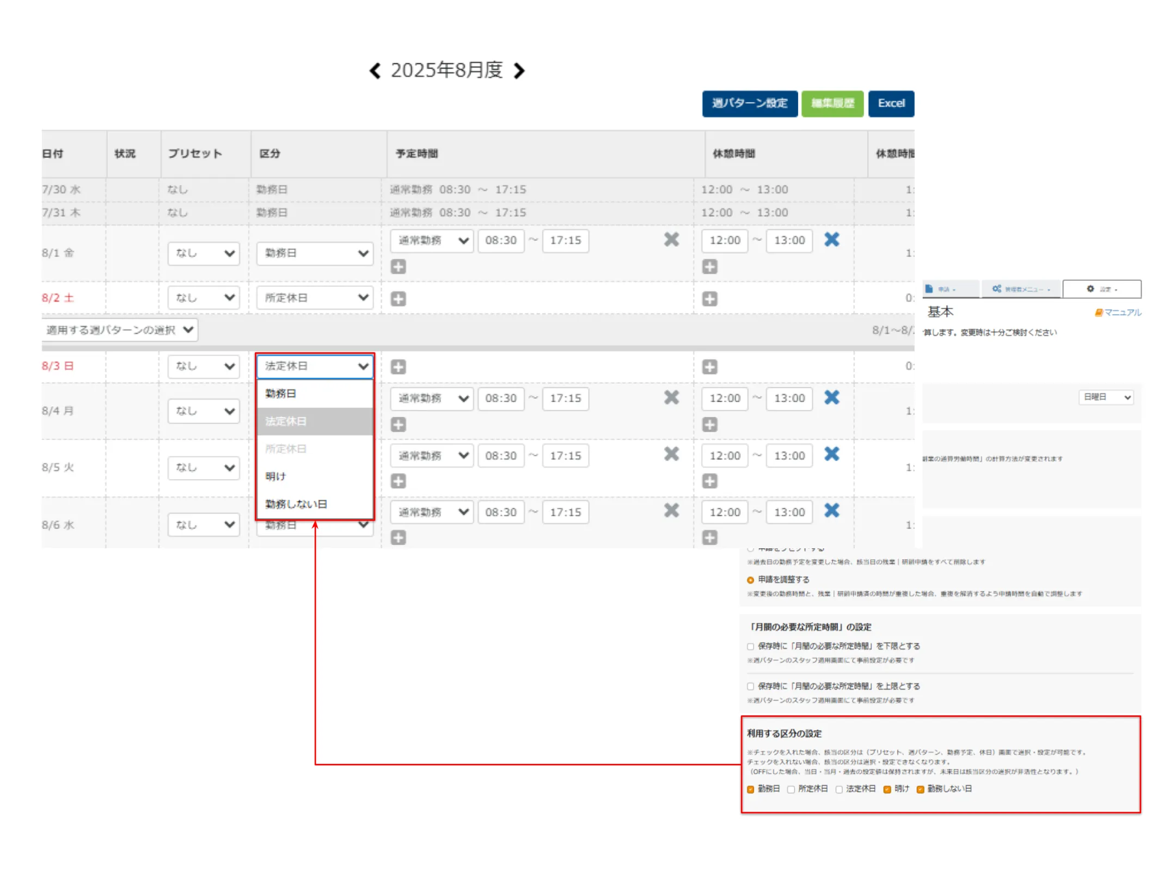This screenshot has width=1176, height=882.
Task: Remove the 8/5 scheduled time with gray X
Action: (671, 454)
